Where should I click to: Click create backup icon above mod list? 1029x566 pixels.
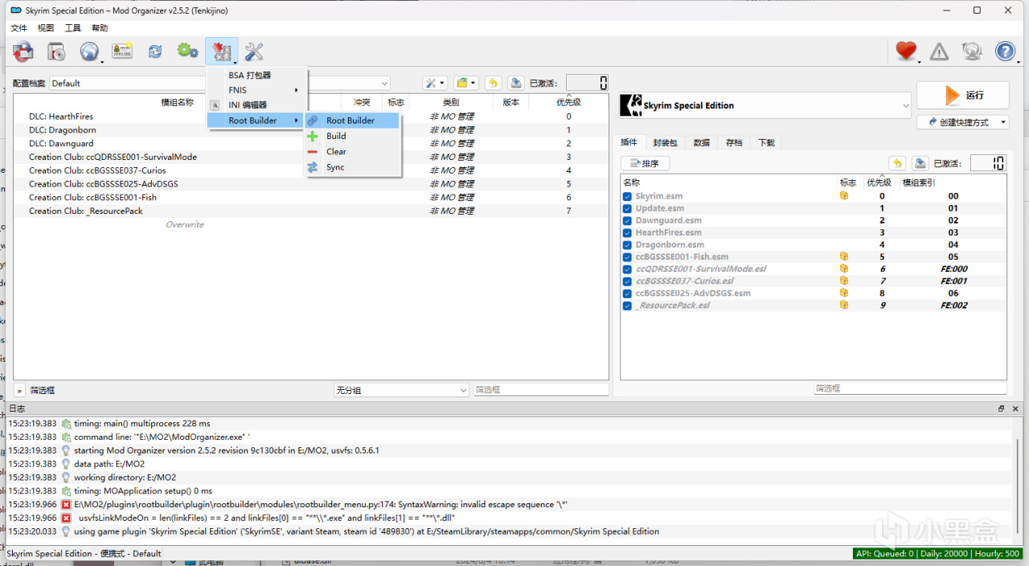(x=516, y=83)
